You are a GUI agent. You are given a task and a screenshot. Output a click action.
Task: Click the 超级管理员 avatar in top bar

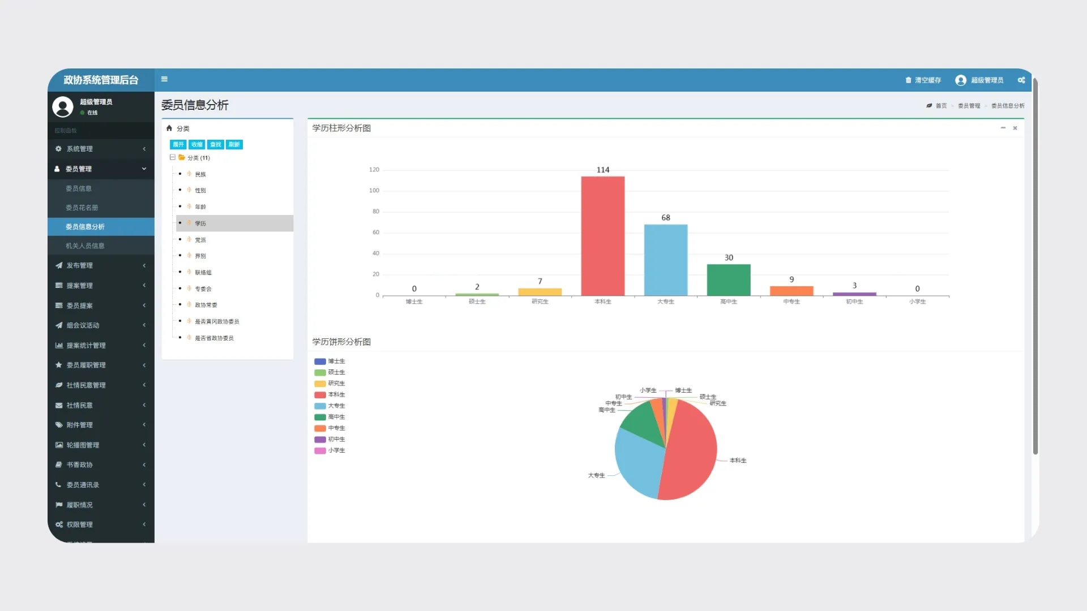[x=961, y=80]
